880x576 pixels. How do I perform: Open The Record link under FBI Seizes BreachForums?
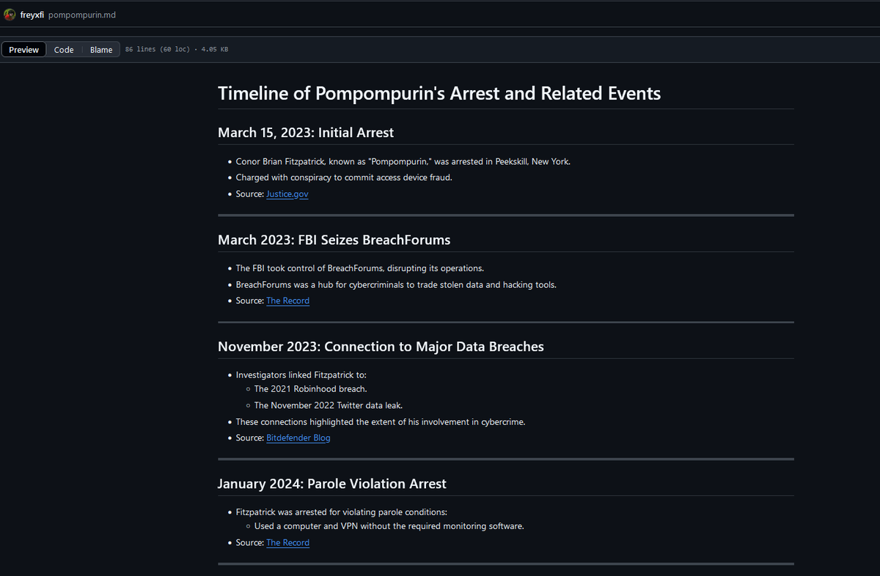pos(287,301)
